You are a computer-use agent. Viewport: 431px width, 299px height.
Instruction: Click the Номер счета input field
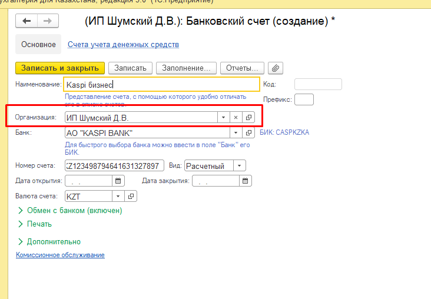114,166
